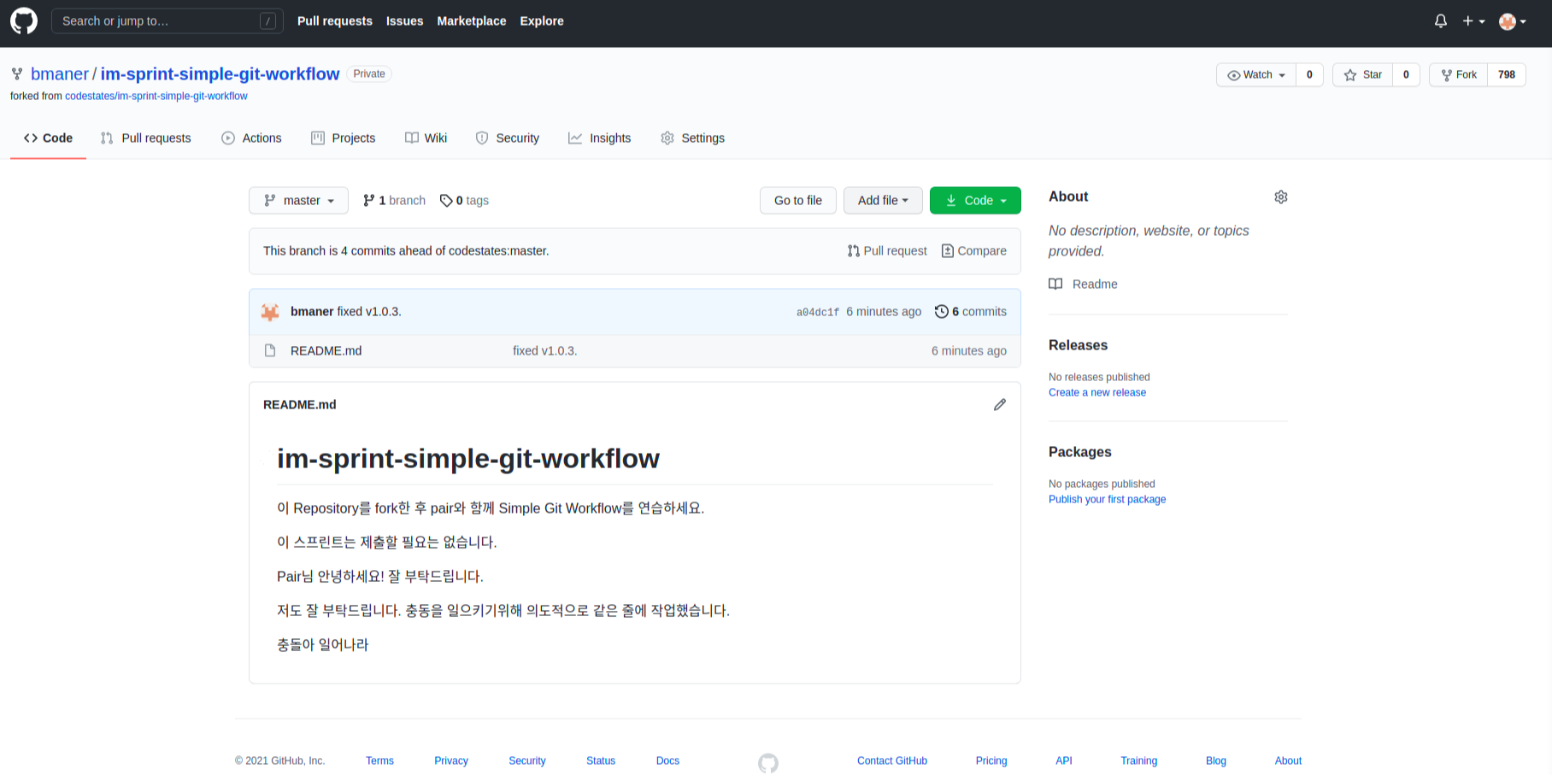The width and height of the screenshot is (1552, 775).
Task: Switch to the Code tab
Action: tap(48, 138)
